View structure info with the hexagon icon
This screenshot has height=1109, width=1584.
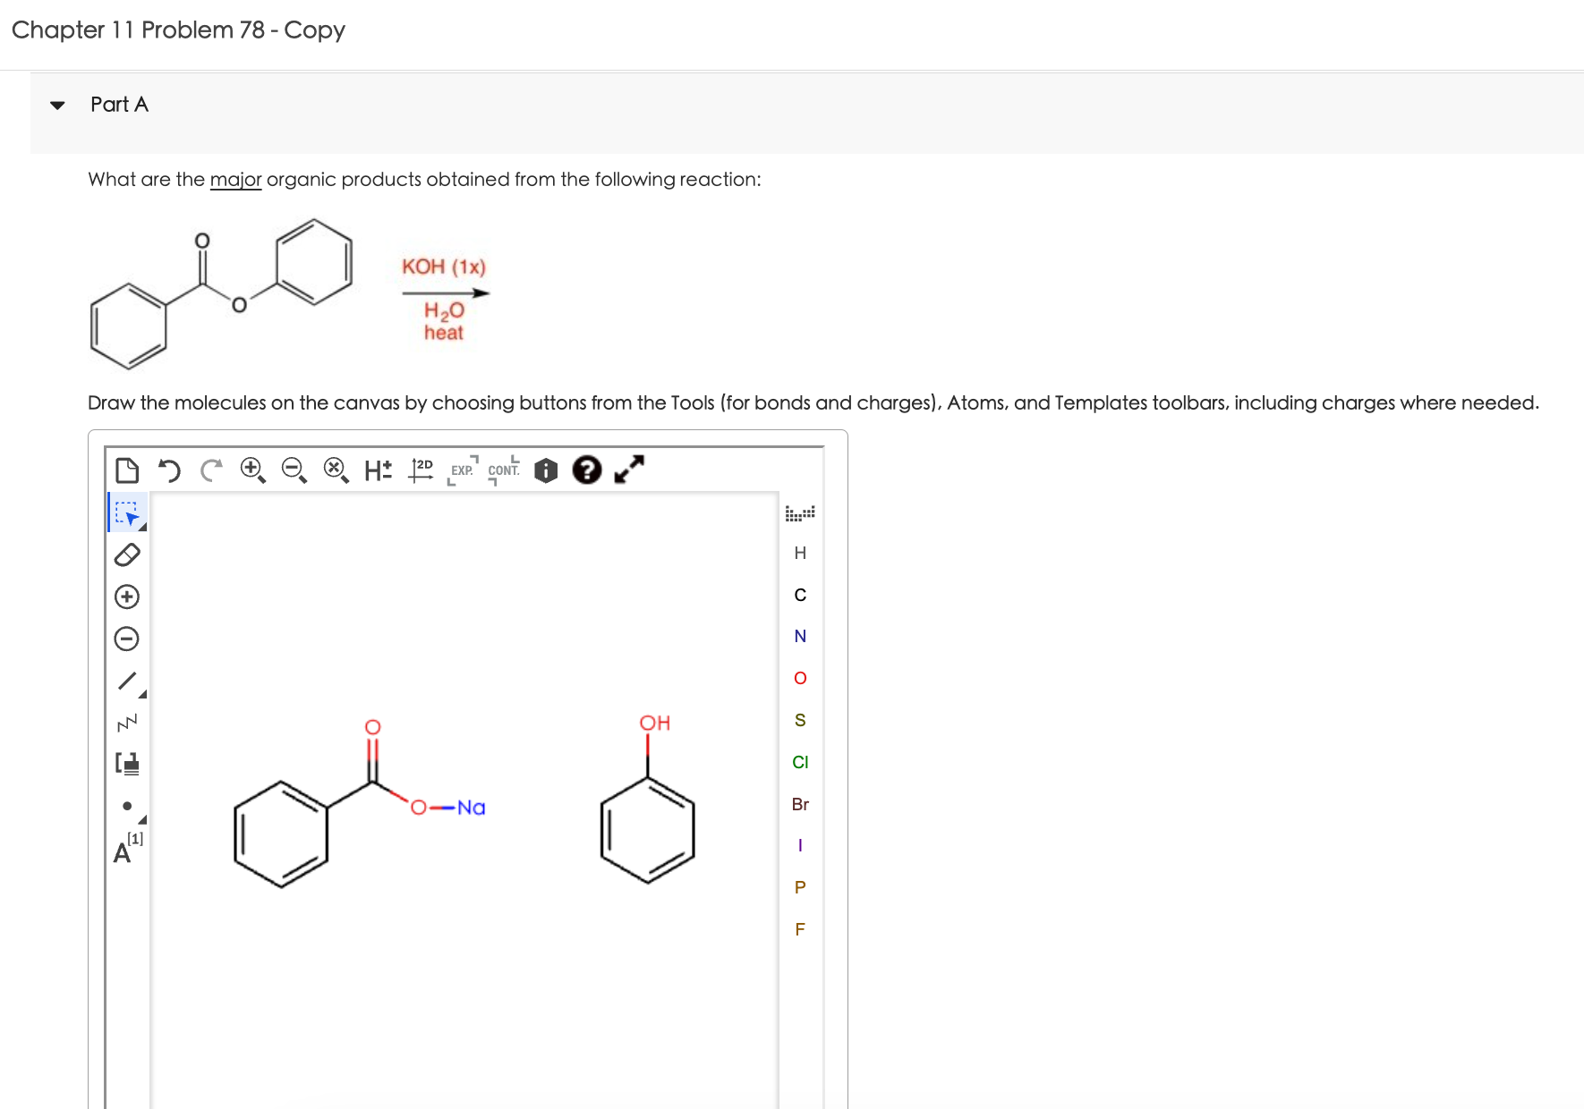click(545, 470)
